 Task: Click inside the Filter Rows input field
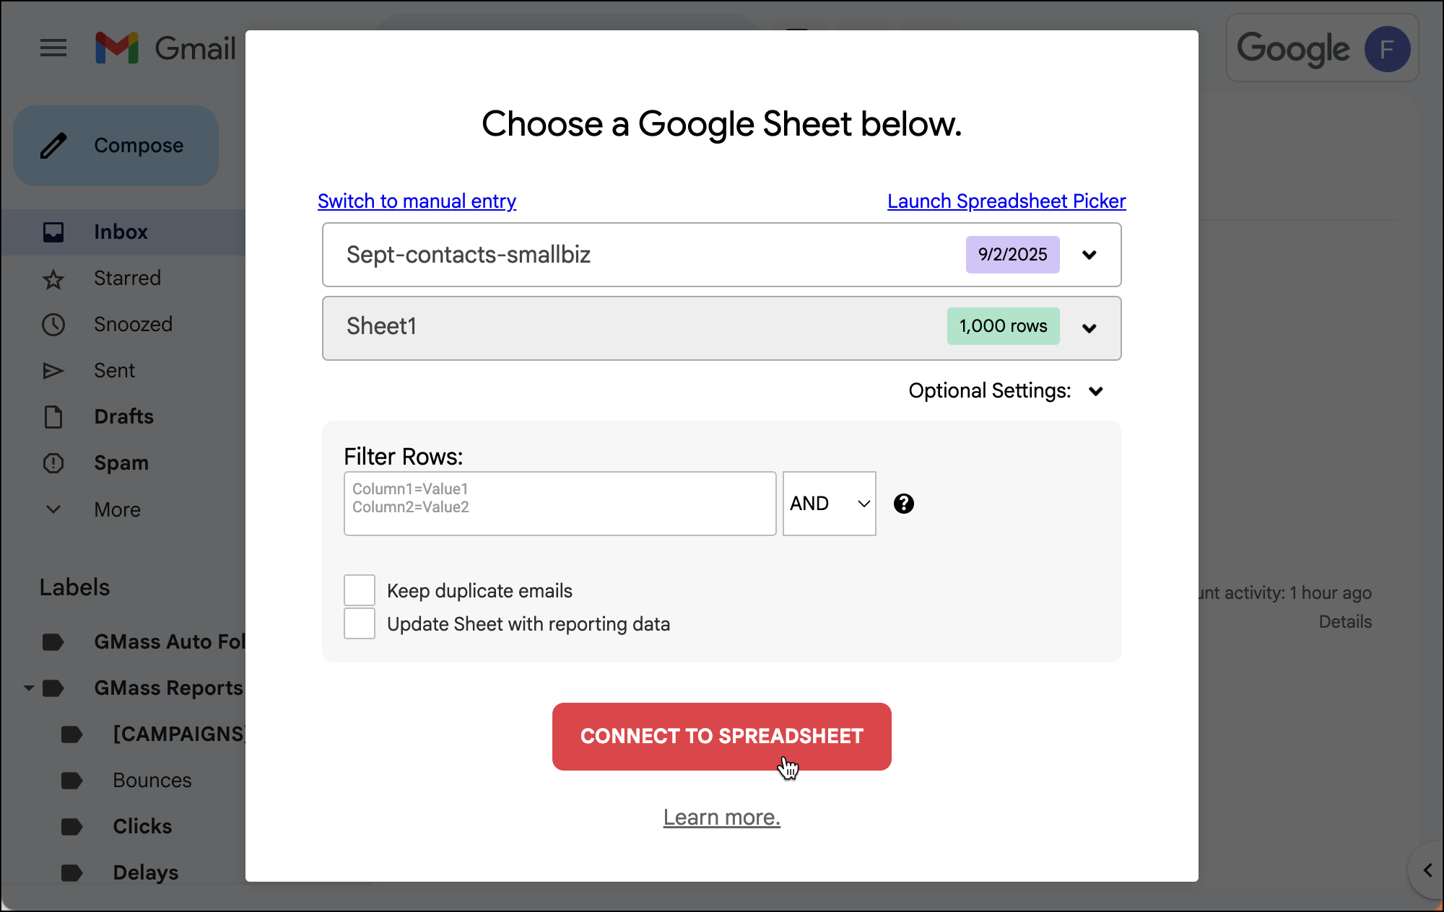click(x=560, y=503)
